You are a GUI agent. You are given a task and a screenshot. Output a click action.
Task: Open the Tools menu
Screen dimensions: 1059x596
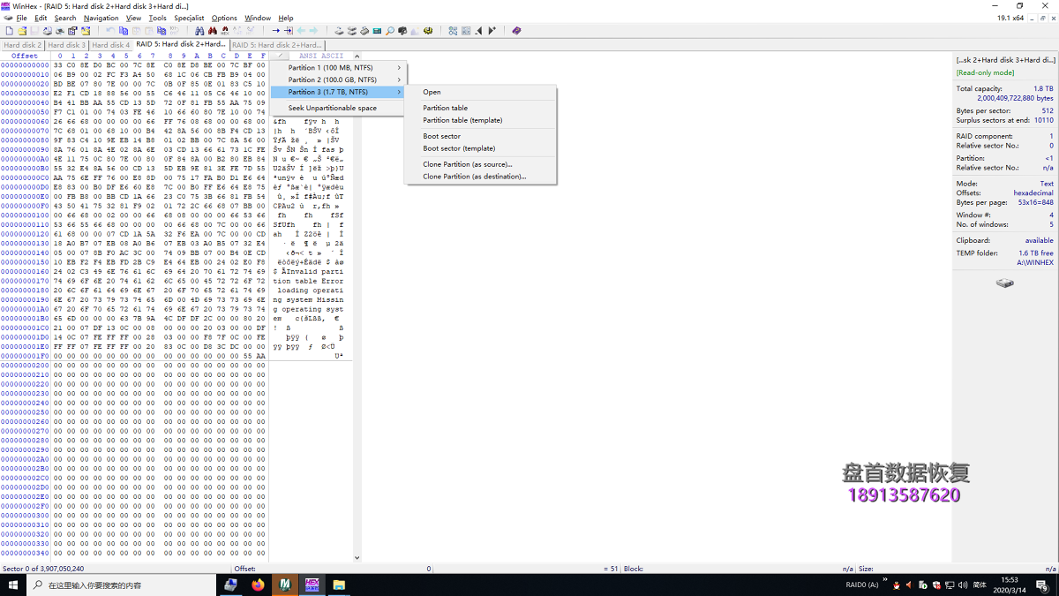click(x=157, y=18)
